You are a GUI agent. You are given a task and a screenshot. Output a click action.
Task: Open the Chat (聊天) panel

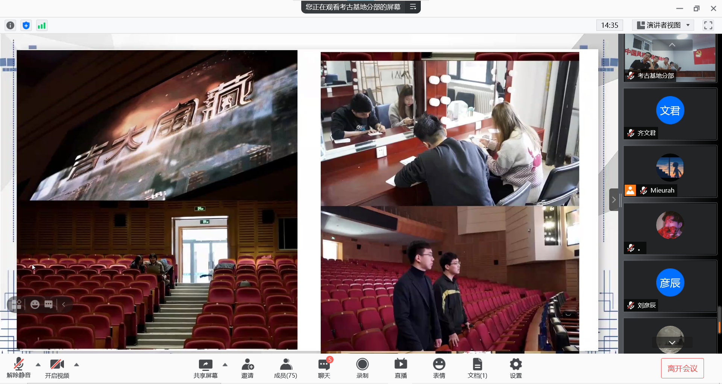(x=324, y=368)
